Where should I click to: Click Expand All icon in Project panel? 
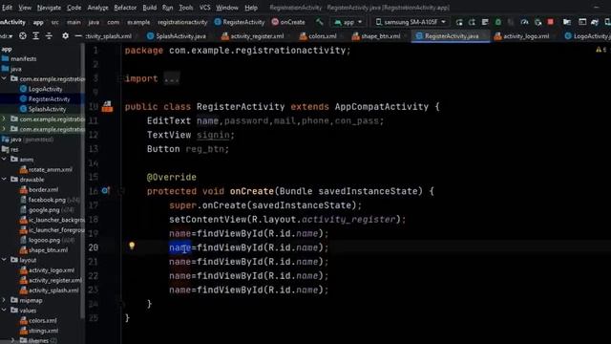click(36, 36)
